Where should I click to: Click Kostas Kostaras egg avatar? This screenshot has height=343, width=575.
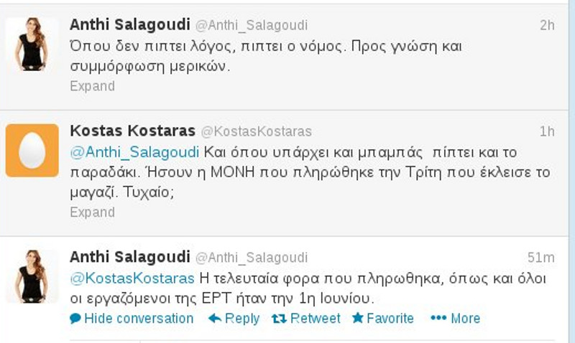click(32, 150)
